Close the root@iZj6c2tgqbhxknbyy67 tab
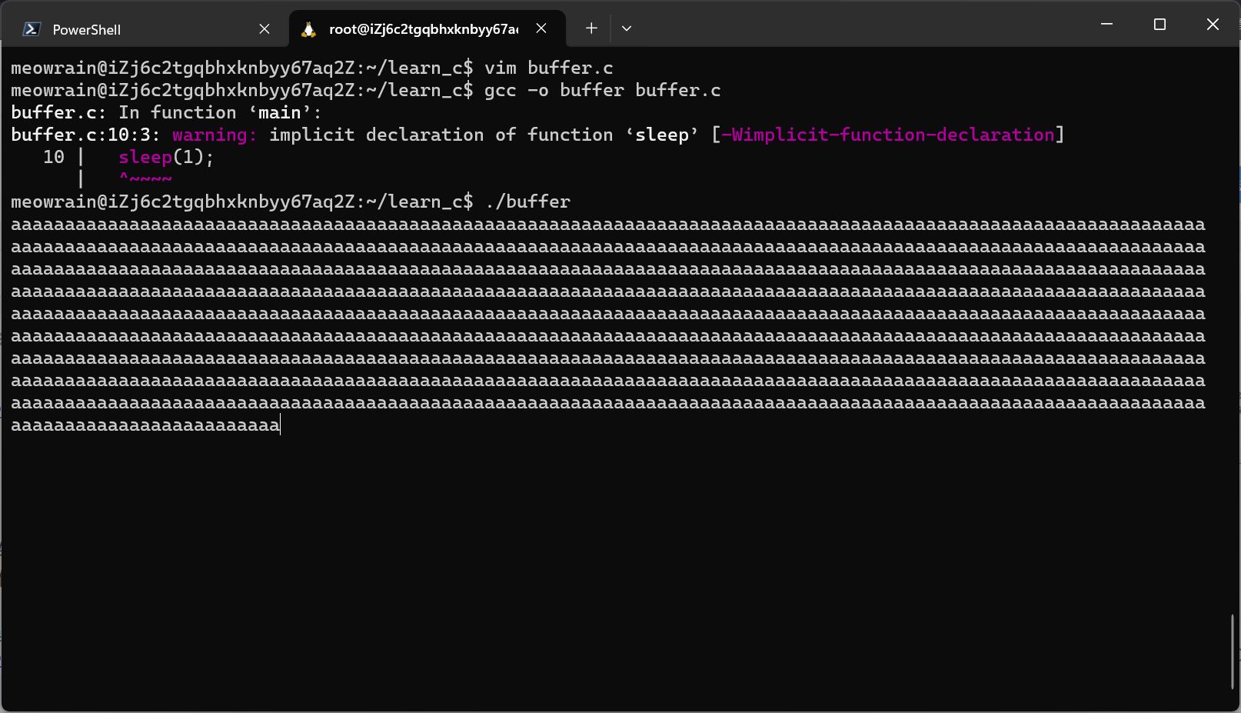This screenshot has width=1241, height=713. tap(541, 28)
